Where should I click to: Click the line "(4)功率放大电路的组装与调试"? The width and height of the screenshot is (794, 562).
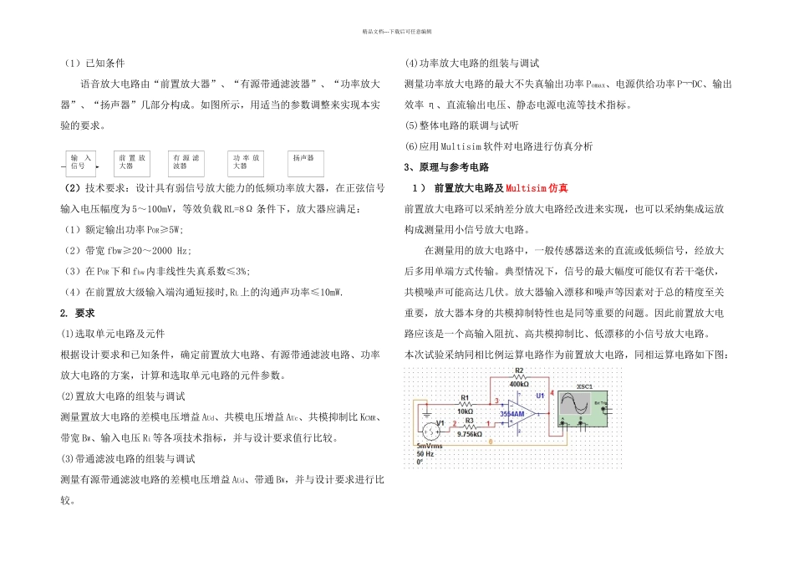[x=472, y=64]
